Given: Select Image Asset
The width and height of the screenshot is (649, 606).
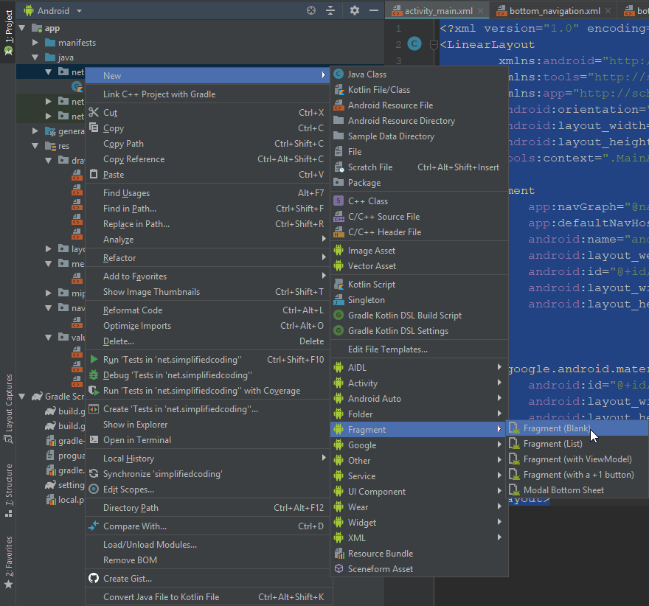Looking at the screenshot, I should click(x=420, y=251).
